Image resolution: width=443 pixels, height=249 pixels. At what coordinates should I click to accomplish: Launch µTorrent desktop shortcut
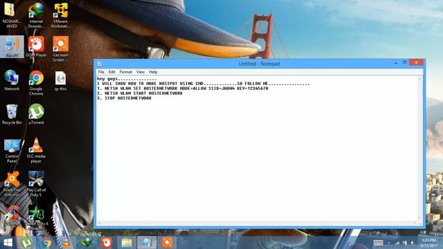click(36, 114)
